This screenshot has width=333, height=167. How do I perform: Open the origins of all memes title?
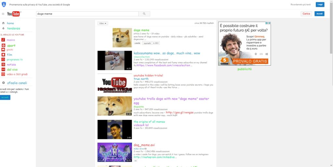point(149,122)
